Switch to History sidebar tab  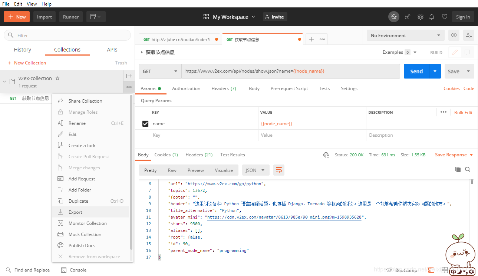pos(23,50)
